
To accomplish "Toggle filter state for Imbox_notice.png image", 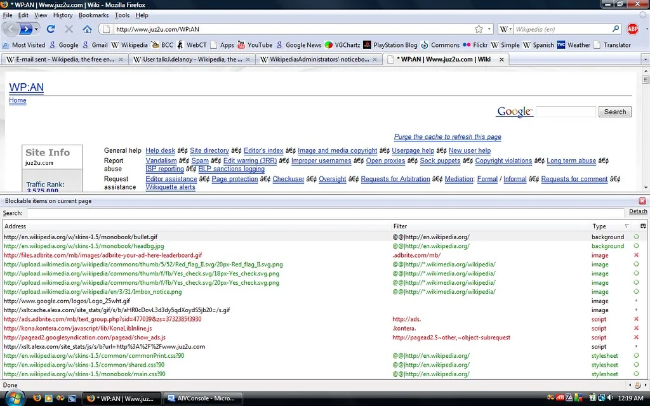I will click(x=636, y=292).
